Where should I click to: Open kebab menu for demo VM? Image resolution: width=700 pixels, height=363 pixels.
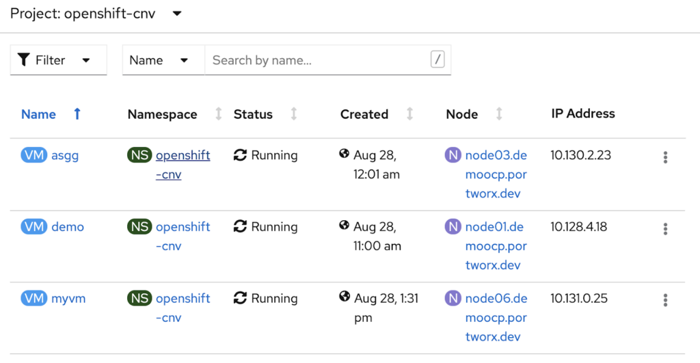pos(664,229)
